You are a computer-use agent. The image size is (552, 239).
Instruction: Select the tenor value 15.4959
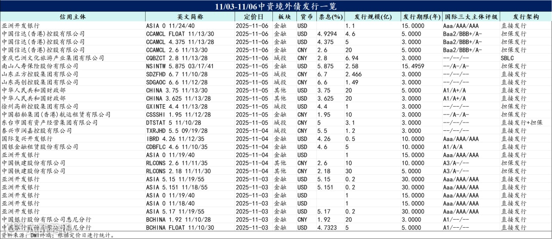(413, 66)
